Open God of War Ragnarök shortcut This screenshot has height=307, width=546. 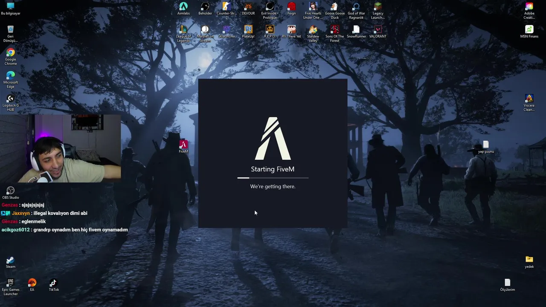(356, 11)
